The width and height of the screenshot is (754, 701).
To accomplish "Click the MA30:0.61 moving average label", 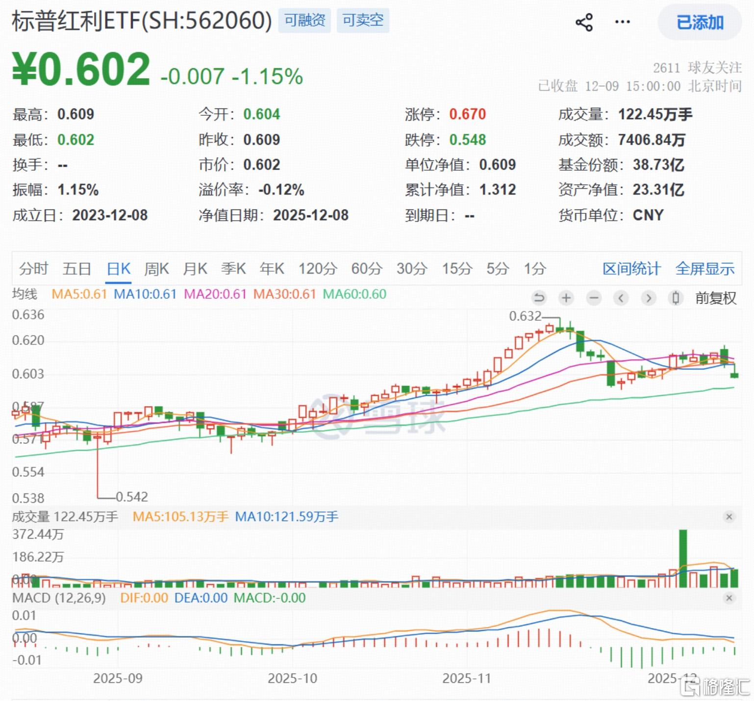I will [x=285, y=294].
